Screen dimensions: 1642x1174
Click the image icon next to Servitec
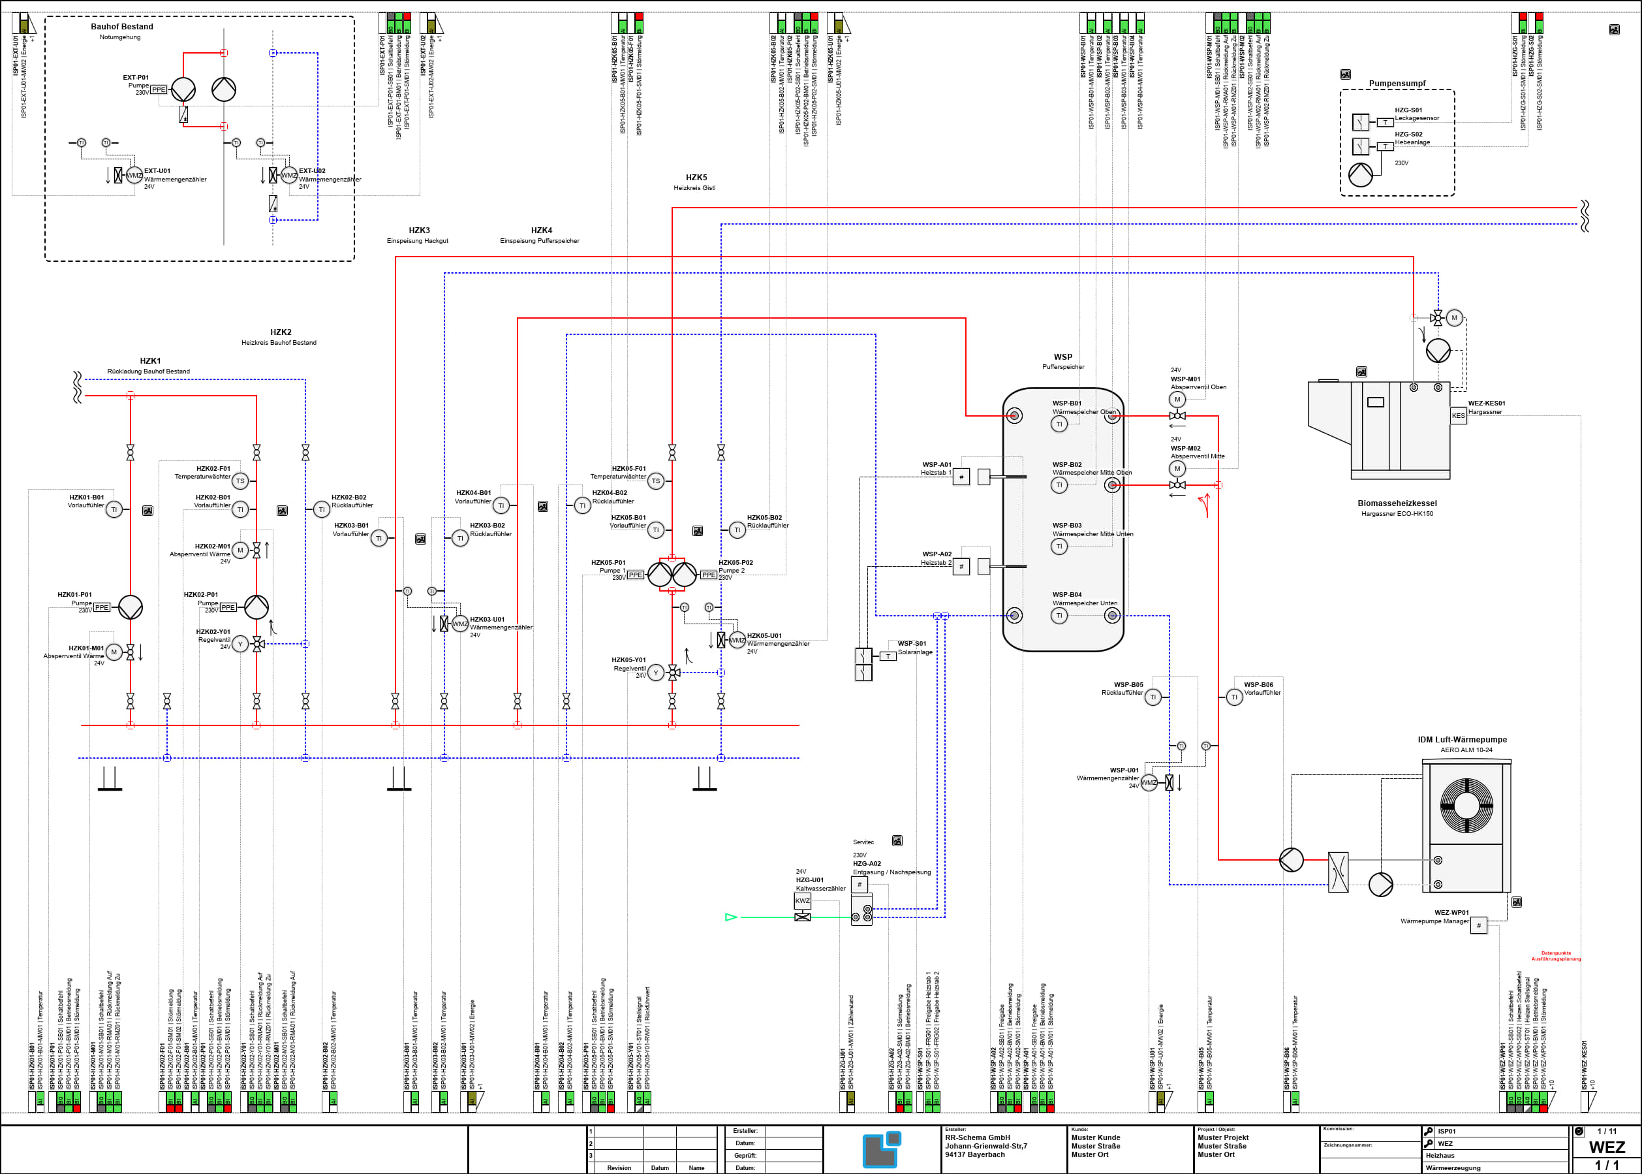(897, 841)
